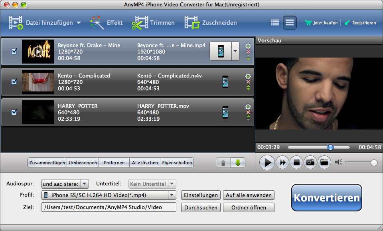
Task: Open the Trimmen scissors tool
Action: [x=140, y=22]
